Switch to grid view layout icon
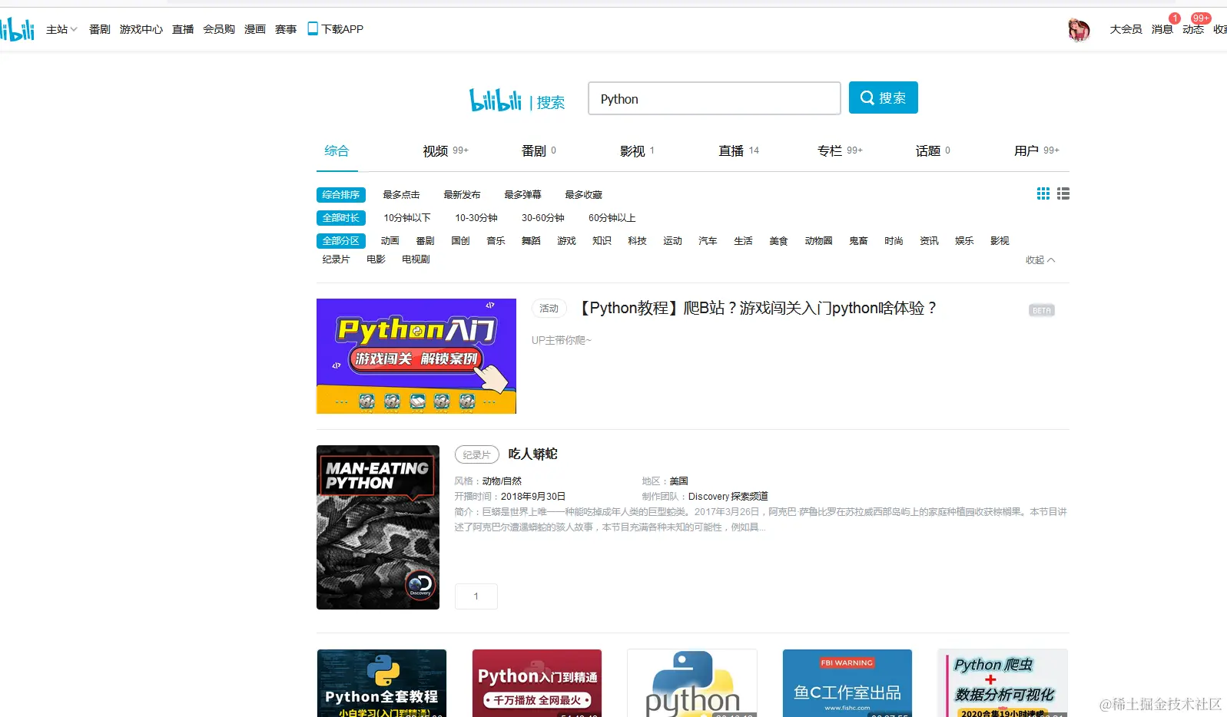The image size is (1227, 717). pos(1043,193)
